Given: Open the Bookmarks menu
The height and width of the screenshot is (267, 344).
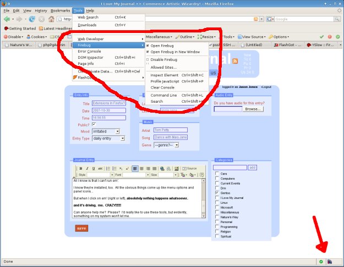Looking at the screenshot, I should point(60,10).
